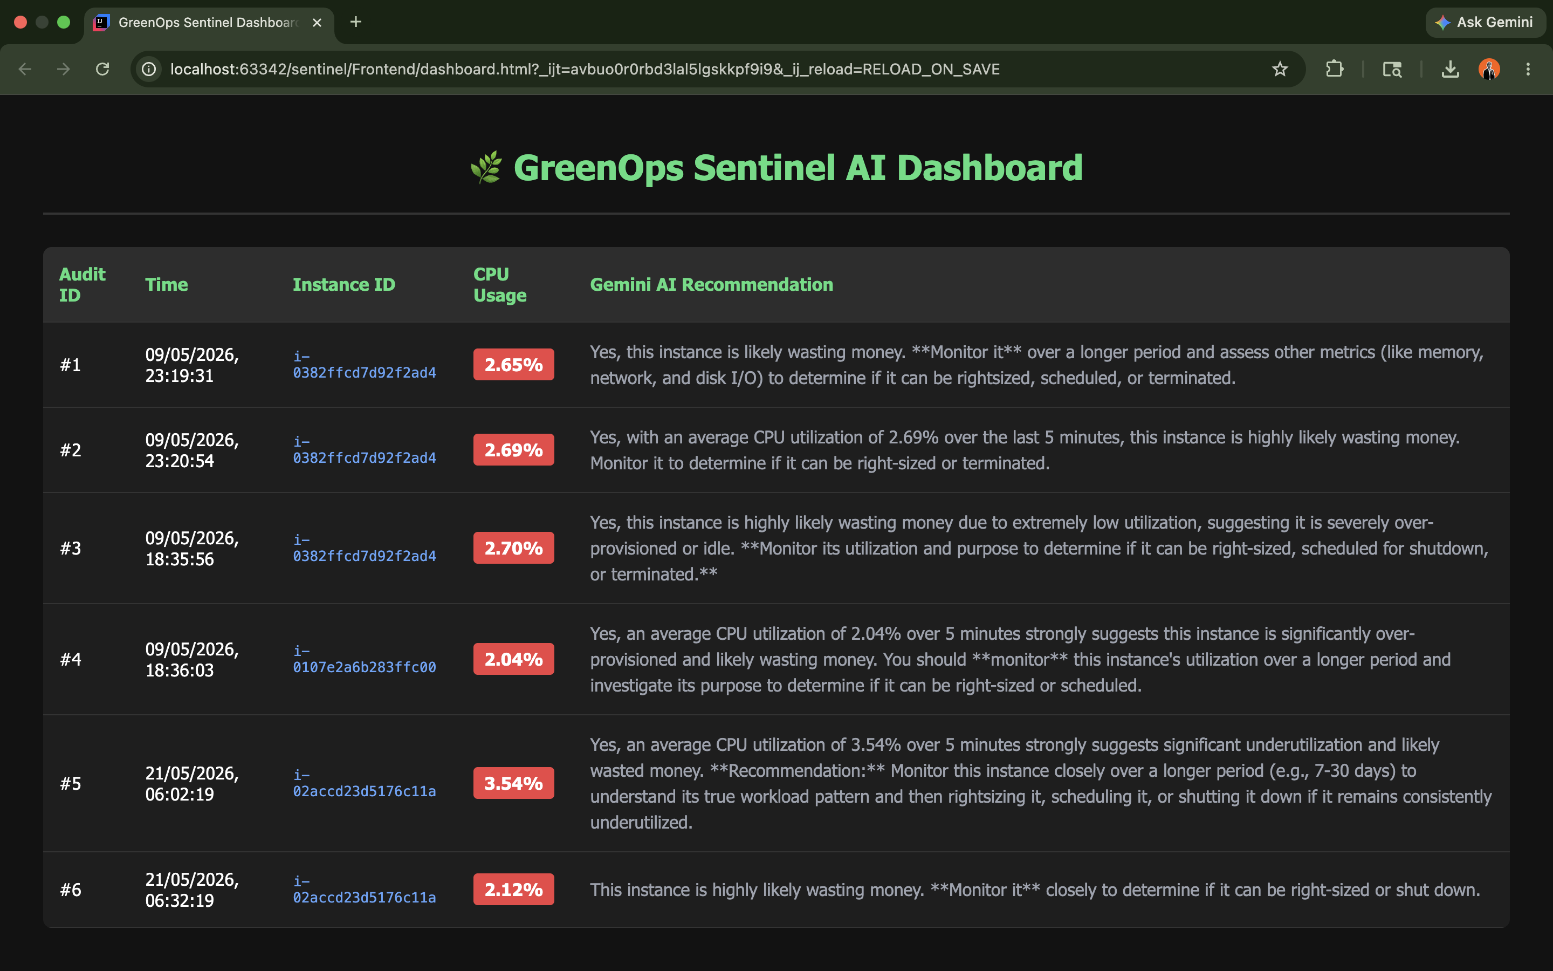This screenshot has width=1553, height=971.
Task: Click the timestamp 09/05/2026, 18:35:56
Action: (192, 549)
